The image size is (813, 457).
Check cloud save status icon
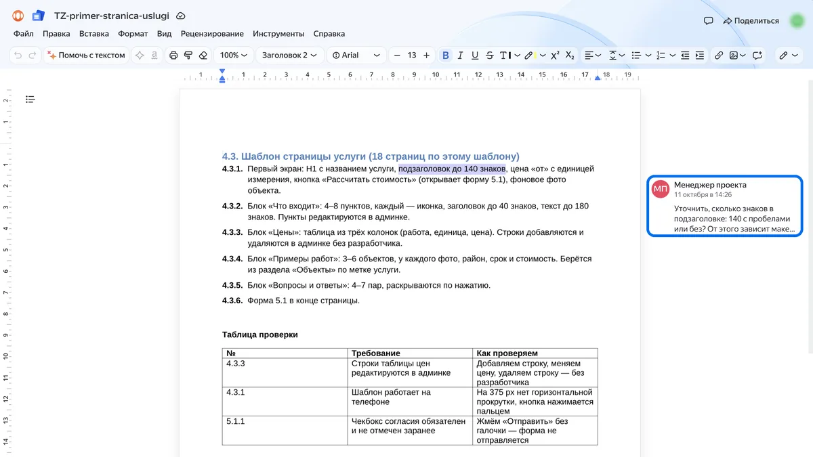[x=180, y=16]
